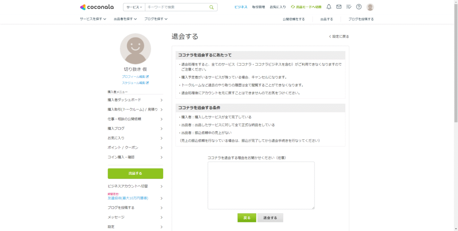Image resolution: width=458 pixels, height=231 pixels.
Task: Click the ココナラを退会する条件 section header
Action: point(260,108)
